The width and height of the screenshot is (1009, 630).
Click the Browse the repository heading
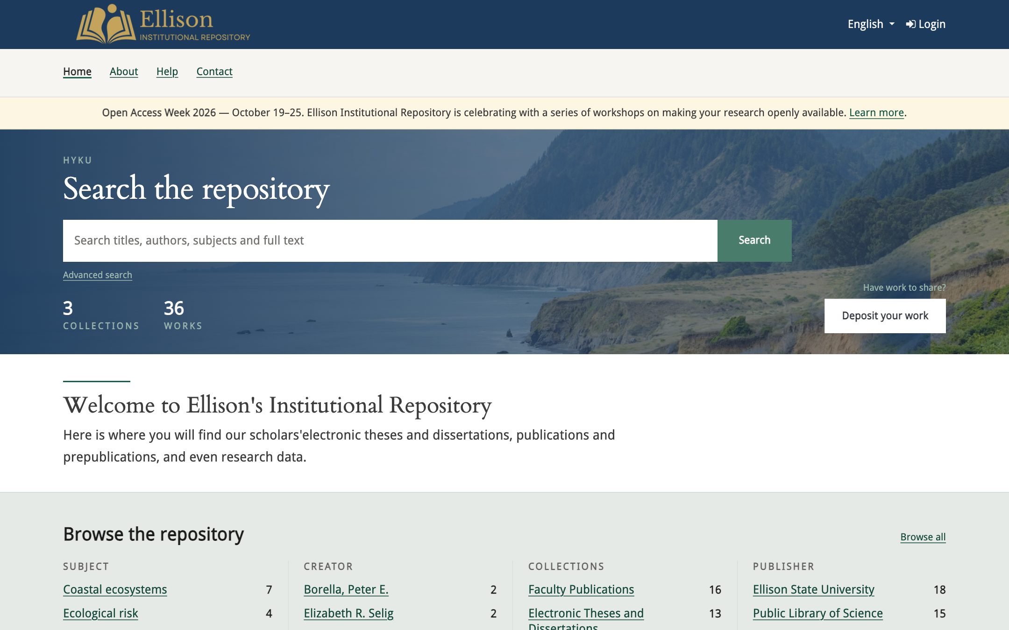153,534
